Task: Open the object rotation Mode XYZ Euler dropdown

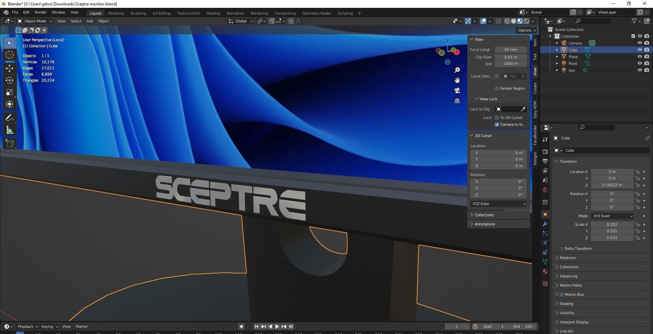Action: 612,216
